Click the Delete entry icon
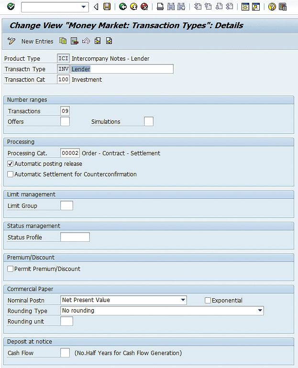The height and width of the screenshot is (368, 298). point(74,41)
